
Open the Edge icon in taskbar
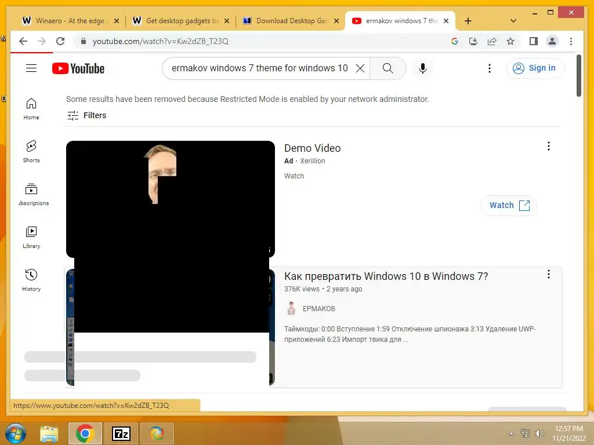pyautogui.click(x=157, y=433)
